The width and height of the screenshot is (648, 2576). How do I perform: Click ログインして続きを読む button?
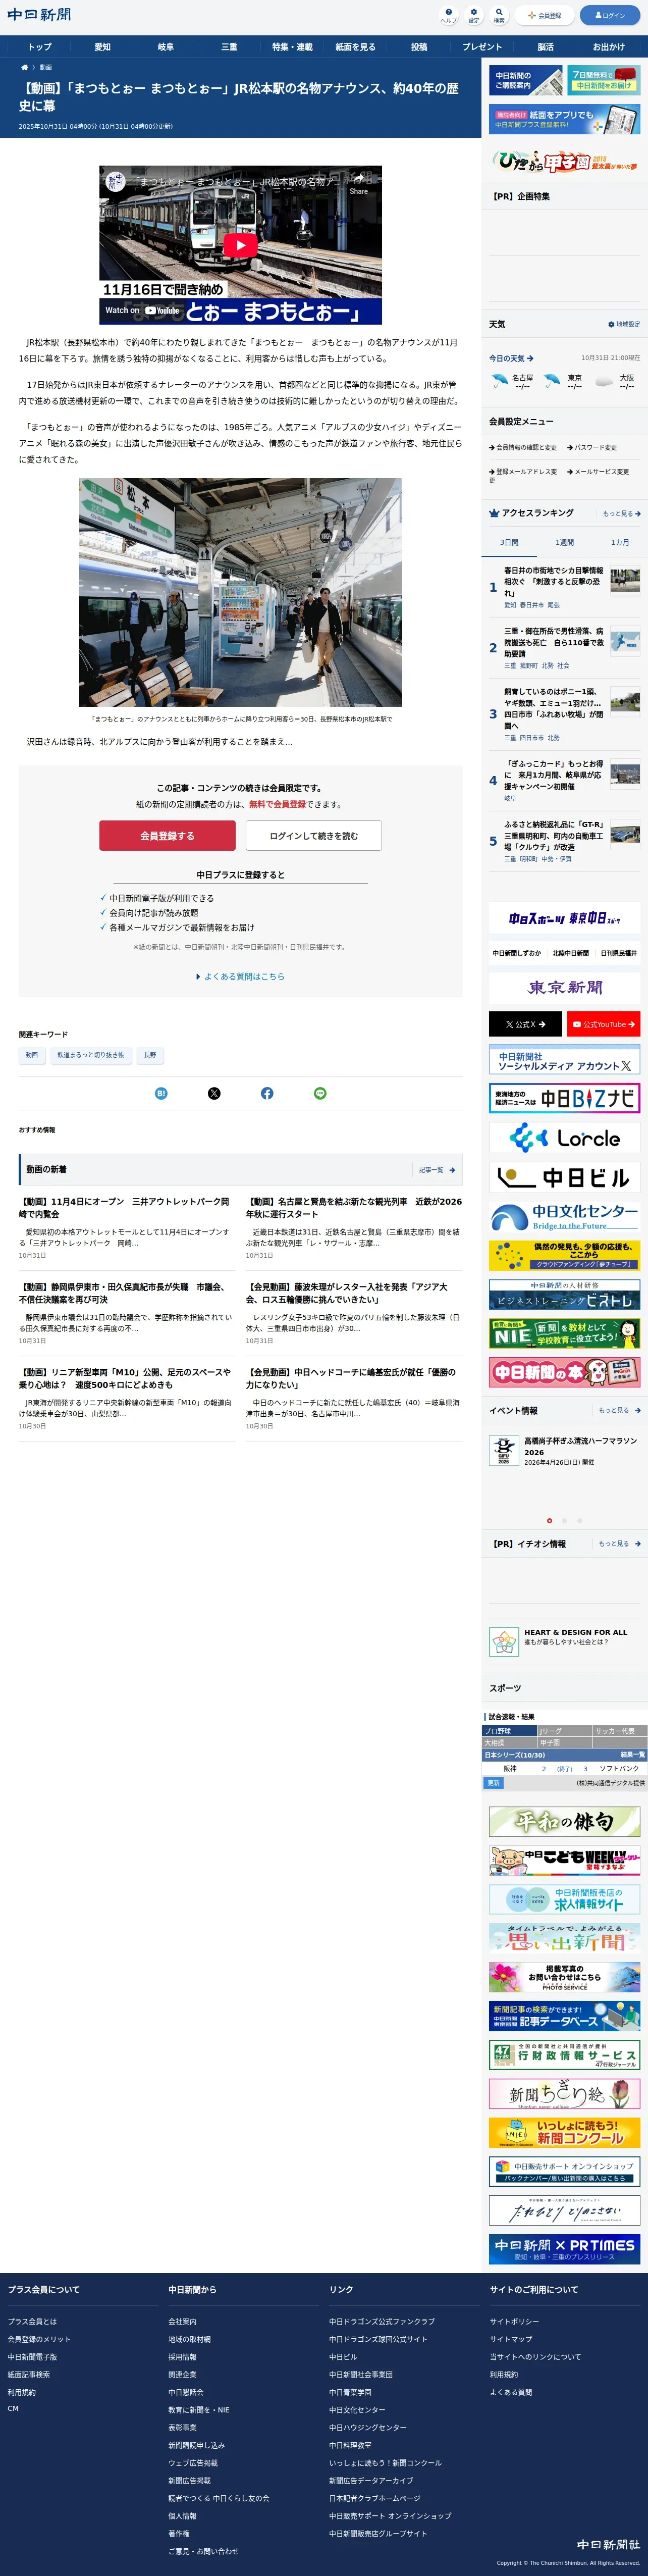[x=314, y=836]
